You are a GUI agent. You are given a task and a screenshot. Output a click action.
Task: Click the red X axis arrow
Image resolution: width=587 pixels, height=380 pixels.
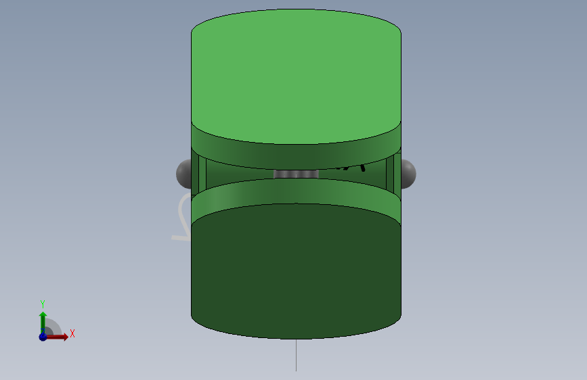point(56,337)
